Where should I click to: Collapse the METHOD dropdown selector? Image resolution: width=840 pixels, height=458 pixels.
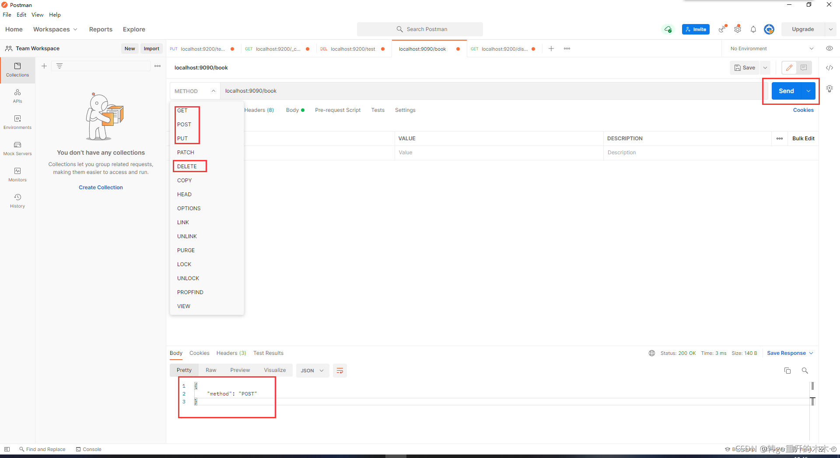point(195,91)
